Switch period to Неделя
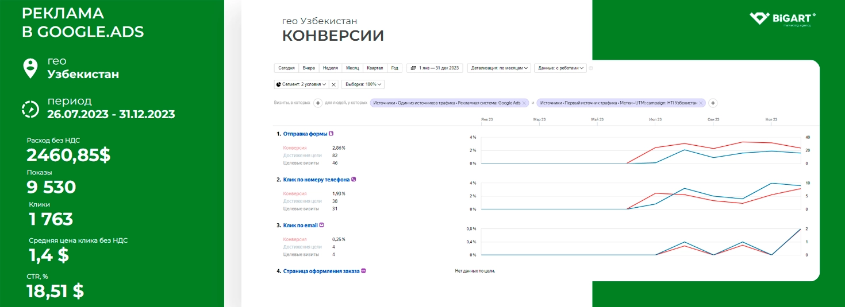The height and width of the screenshot is (307, 845). [x=331, y=68]
